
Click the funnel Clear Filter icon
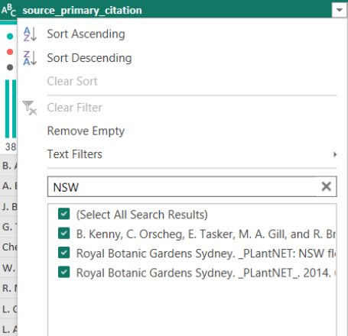click(30, 108)
